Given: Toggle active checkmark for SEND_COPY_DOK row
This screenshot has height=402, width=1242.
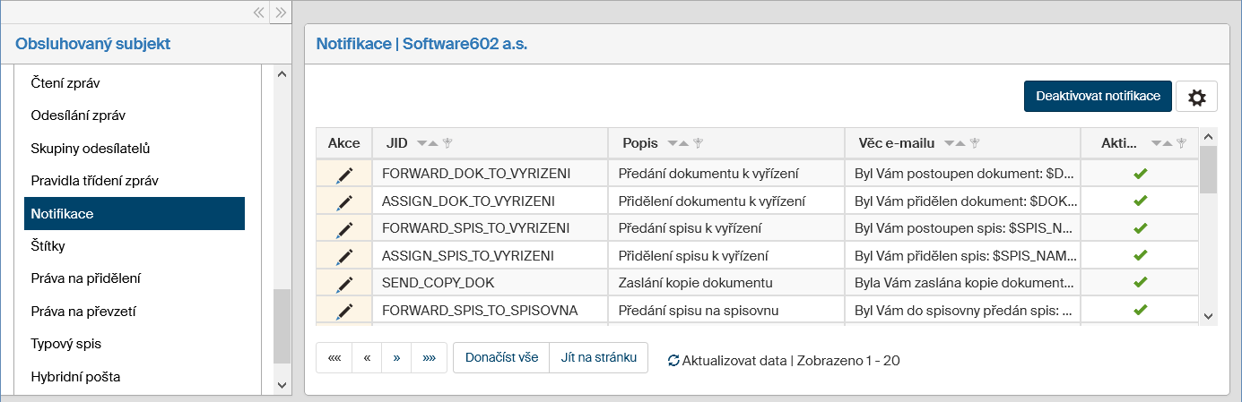Looking at the screenshot, I should pos(1141,283).
